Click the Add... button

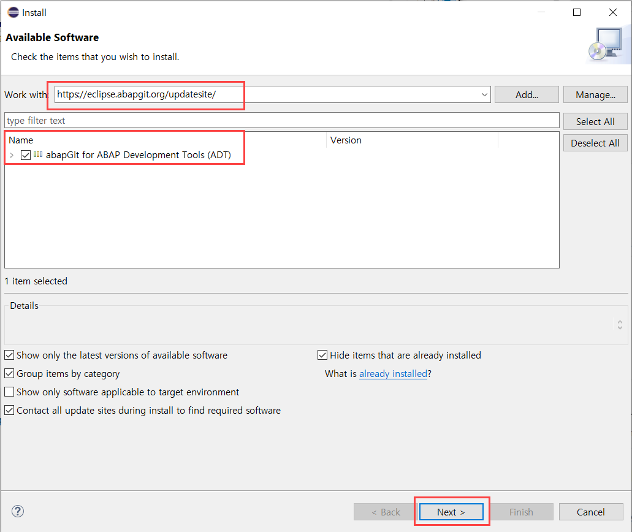[527, 95]
